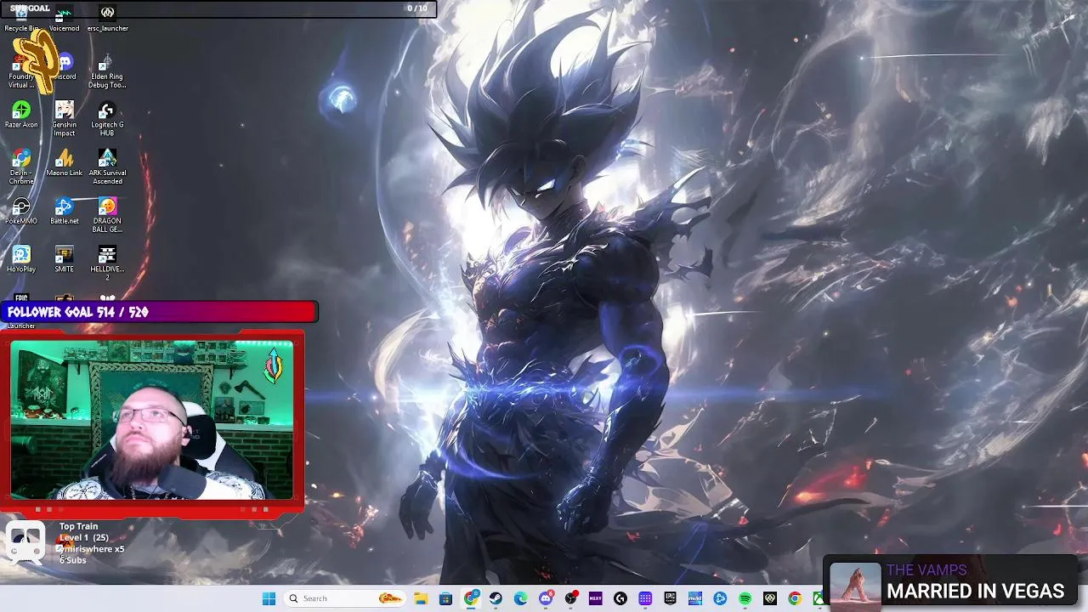Select the Battle.net desktop shortcut
The width and height of the screenshot is (1088, 612).
pos(64,212)
